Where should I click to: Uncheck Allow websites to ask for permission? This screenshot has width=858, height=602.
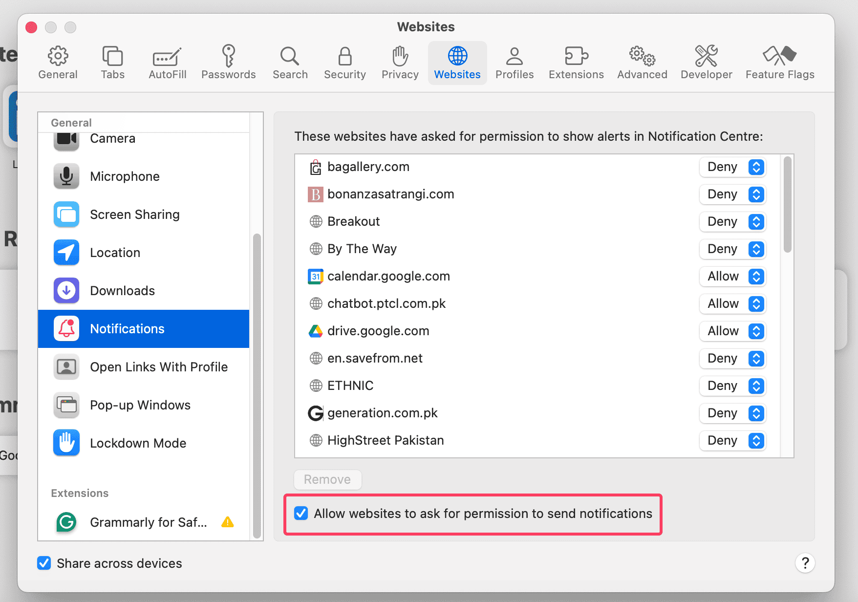[x=301, y=514]
